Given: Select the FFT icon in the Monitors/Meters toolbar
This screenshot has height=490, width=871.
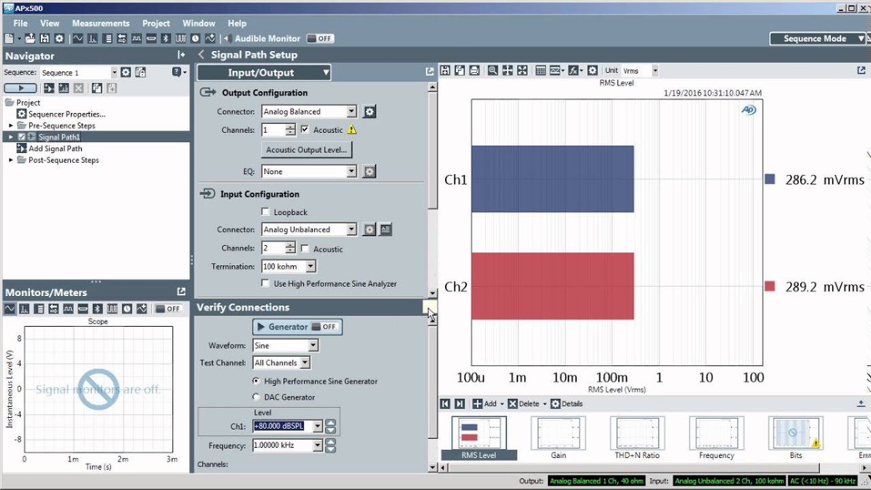Looking at the screenshot, I should (x=24, y=309).
